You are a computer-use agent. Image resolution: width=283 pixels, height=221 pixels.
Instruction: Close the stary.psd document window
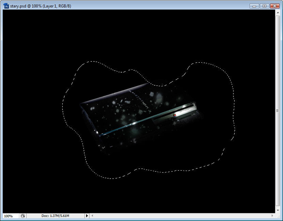pos(275,6)
